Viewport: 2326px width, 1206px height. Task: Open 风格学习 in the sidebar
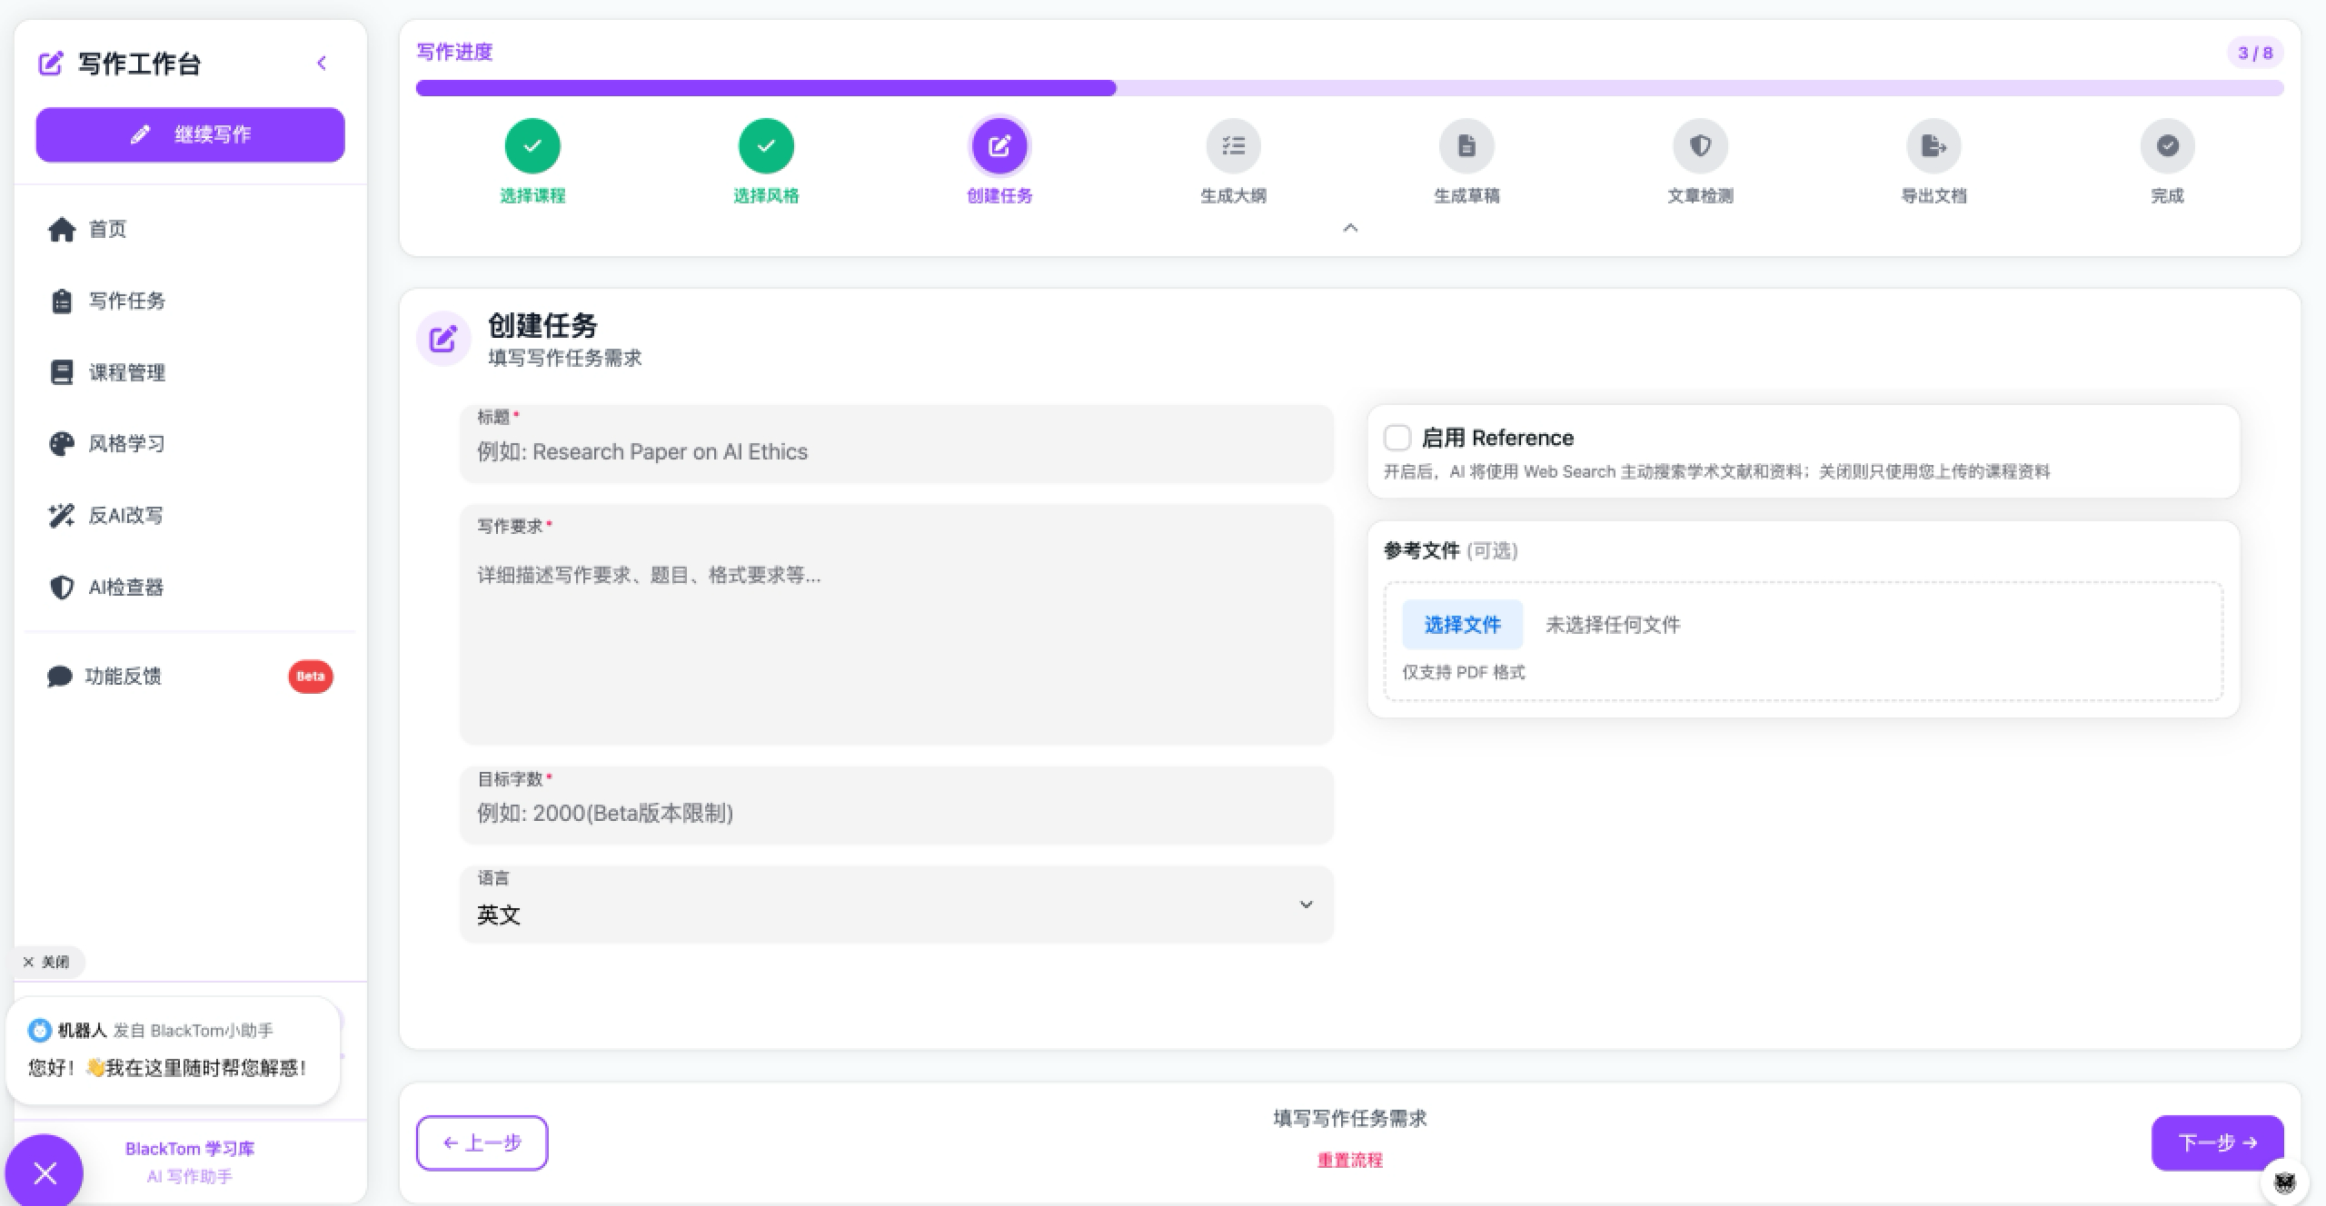(x=126, y=443)
